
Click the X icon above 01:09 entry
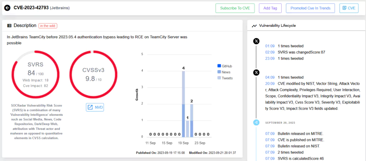click(x=256, y=42)
